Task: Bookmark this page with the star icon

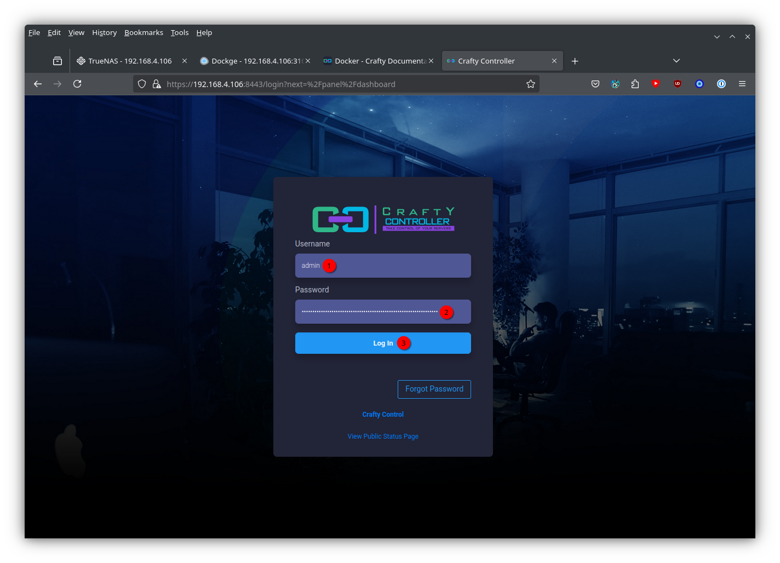Action: point(530,84)
